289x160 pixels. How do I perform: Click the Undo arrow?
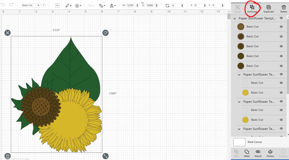(3, 4)
